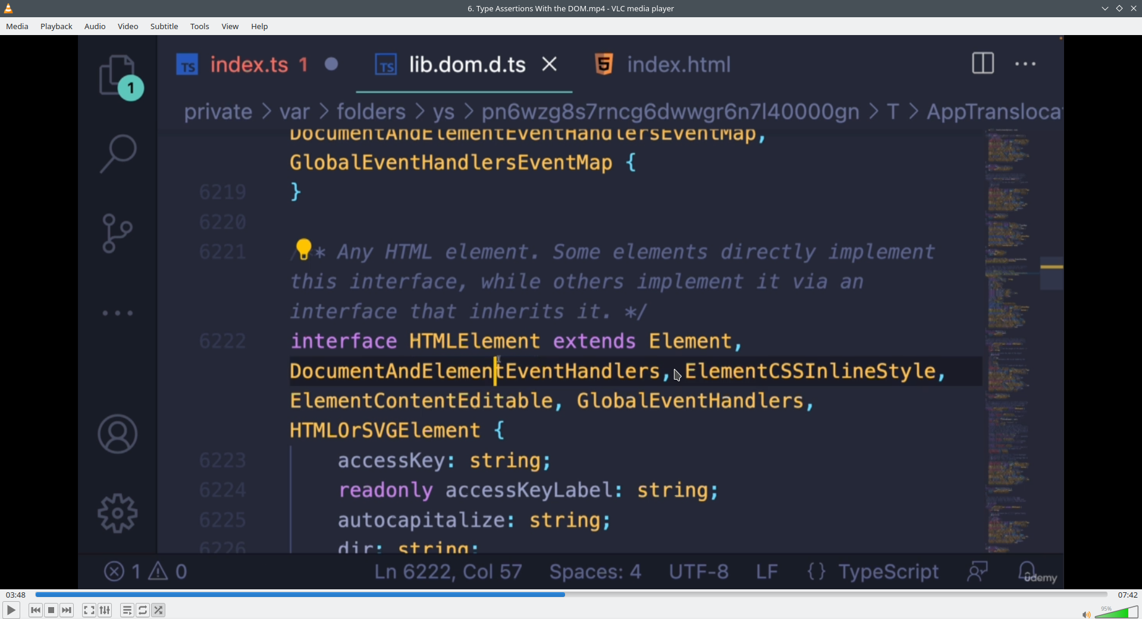The width and height of the screenshot is (1142, 619).
Task: Click the elapsed time 03:48 label
Action: point(16,595)
